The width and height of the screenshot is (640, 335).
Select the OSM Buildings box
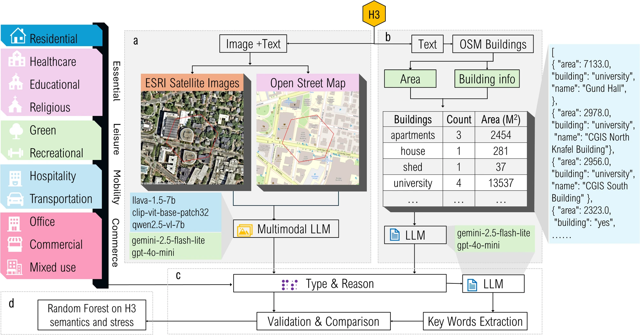pos(493,44)
